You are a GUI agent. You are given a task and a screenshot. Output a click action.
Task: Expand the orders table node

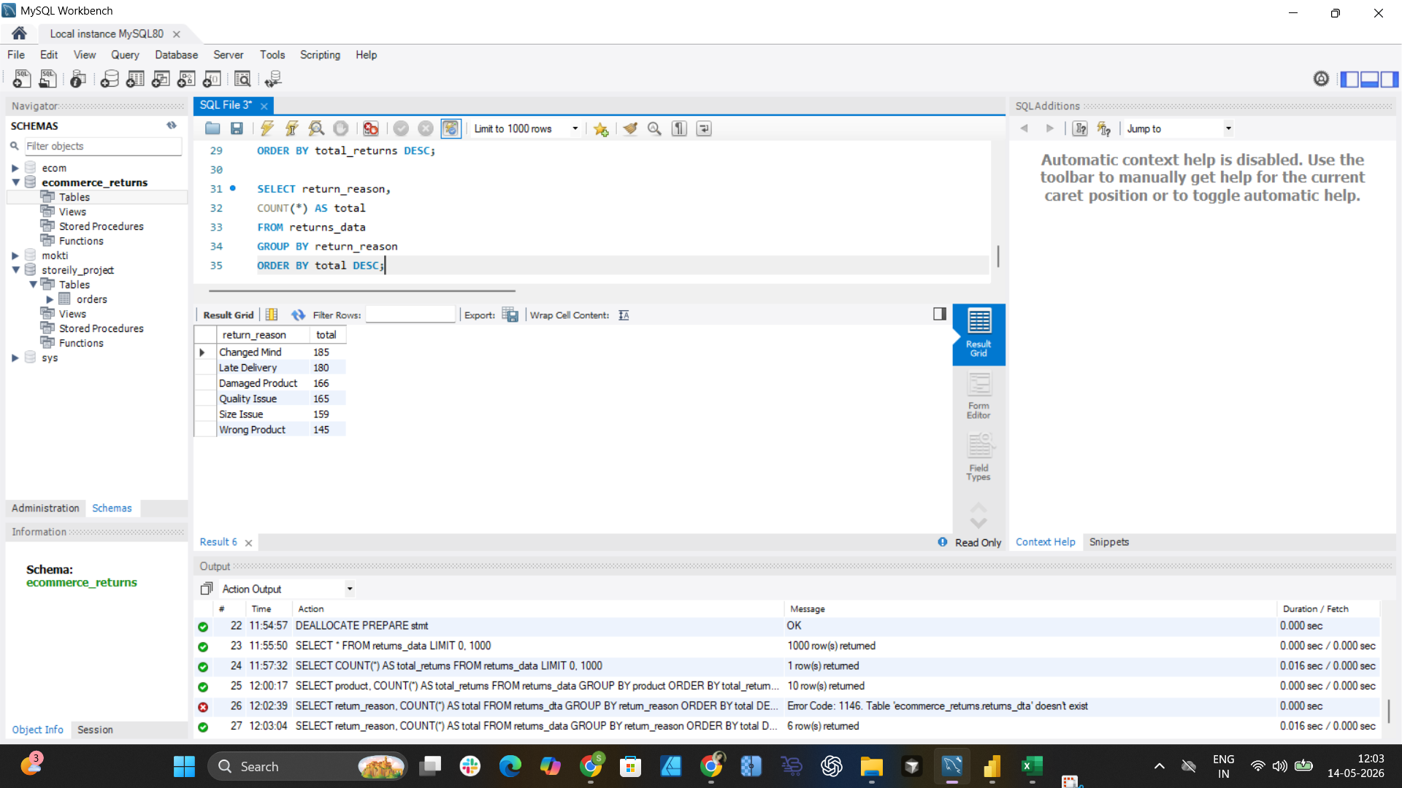(50, 299)
